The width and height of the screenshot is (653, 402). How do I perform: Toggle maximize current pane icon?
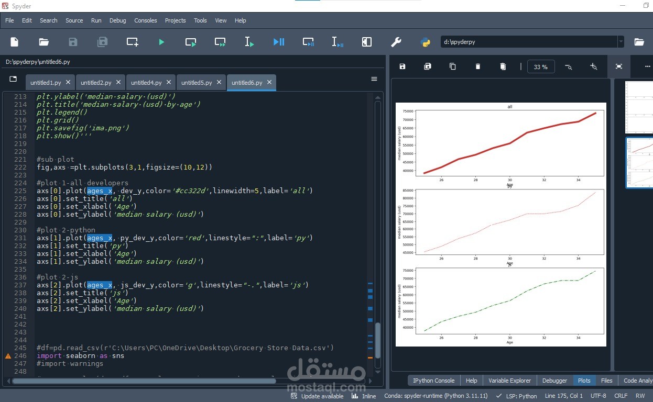coord(367,42)
